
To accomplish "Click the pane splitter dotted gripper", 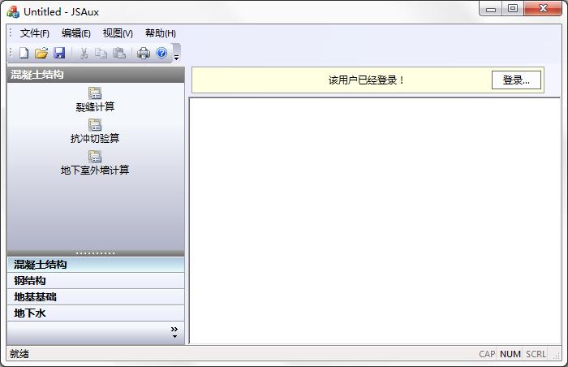I will tap(96, 253).
